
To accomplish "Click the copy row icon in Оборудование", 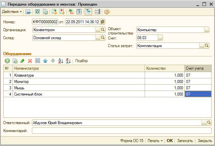I will [15, 61].
